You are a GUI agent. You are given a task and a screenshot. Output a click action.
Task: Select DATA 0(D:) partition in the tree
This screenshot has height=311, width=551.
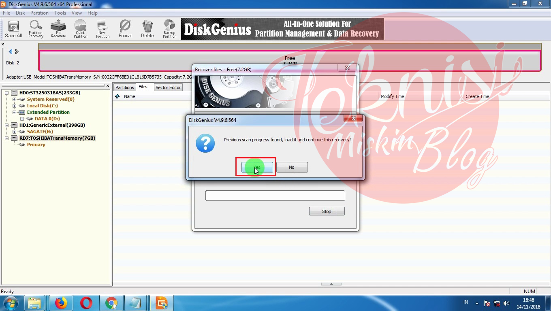pyautogui.click(x=47, y=119)
